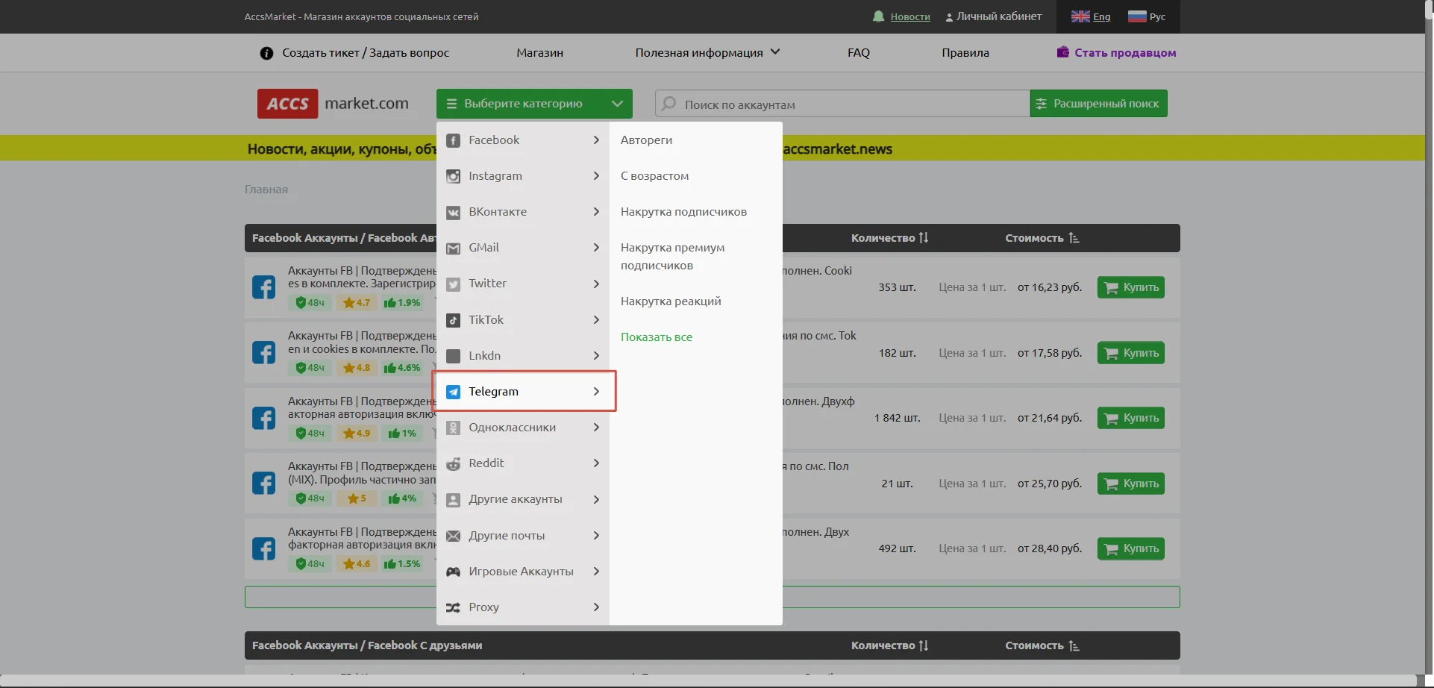The image size is (1434, 688).
Task: Click the Поиск по аккаунтам search field
Action: pyautogui.click(x=842, y=104)
